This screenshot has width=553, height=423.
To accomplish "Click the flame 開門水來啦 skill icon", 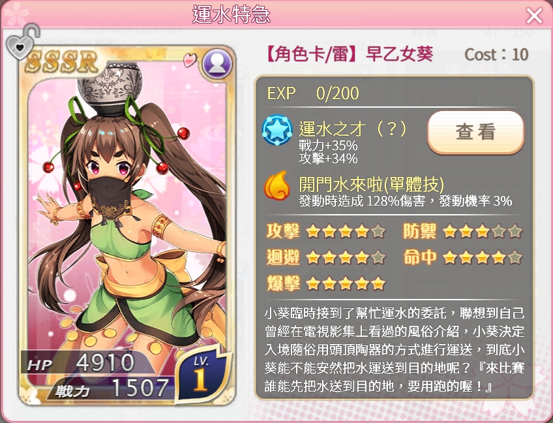I will point(277,185).
